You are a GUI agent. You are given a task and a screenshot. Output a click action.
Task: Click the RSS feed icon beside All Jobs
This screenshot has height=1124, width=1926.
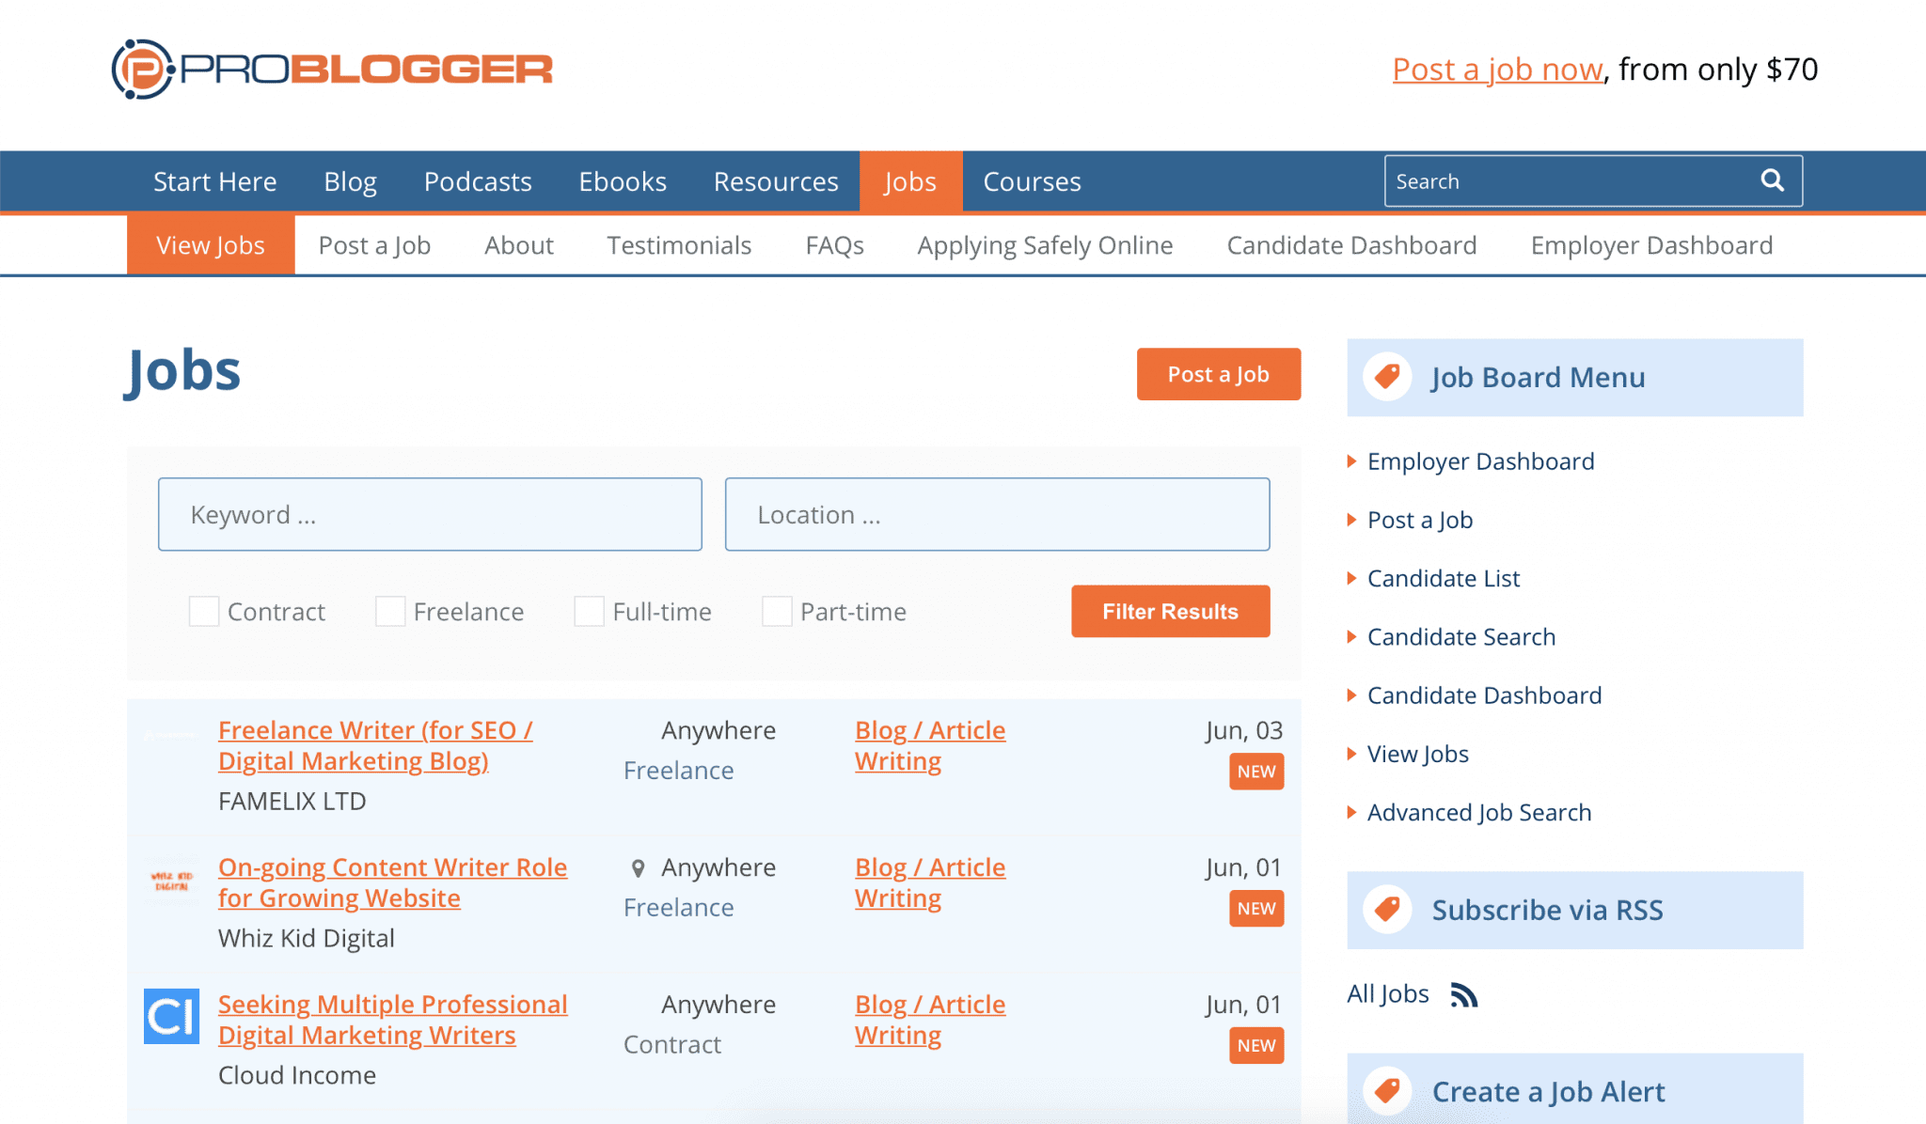click(x=1464, y=993)
